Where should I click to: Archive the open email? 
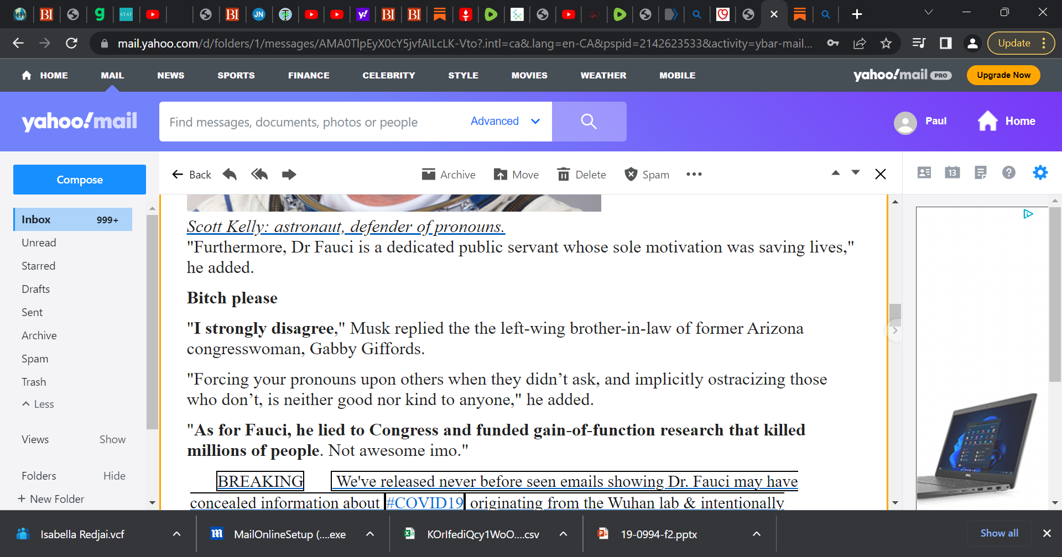pyautogui.click(x=448, y=175)
